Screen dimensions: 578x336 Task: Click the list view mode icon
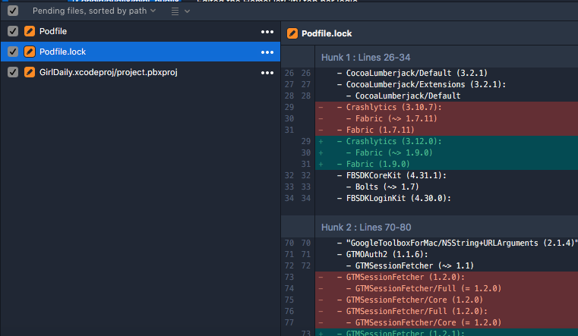pos(174,11)
